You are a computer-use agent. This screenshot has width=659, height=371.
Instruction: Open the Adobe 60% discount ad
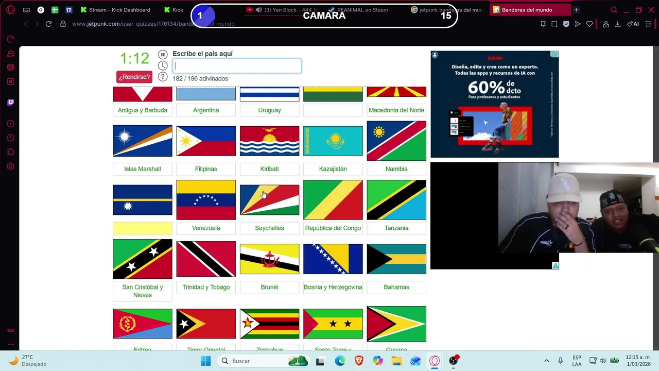coord(494,104)
